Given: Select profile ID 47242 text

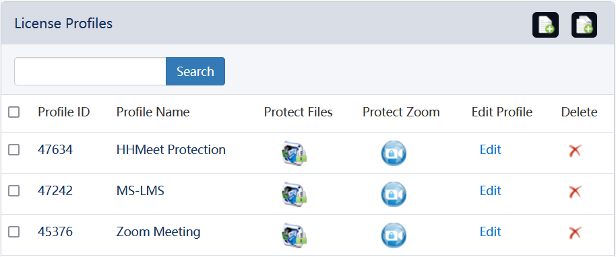Looking at the screenshot, I should [x=55, y=190].
